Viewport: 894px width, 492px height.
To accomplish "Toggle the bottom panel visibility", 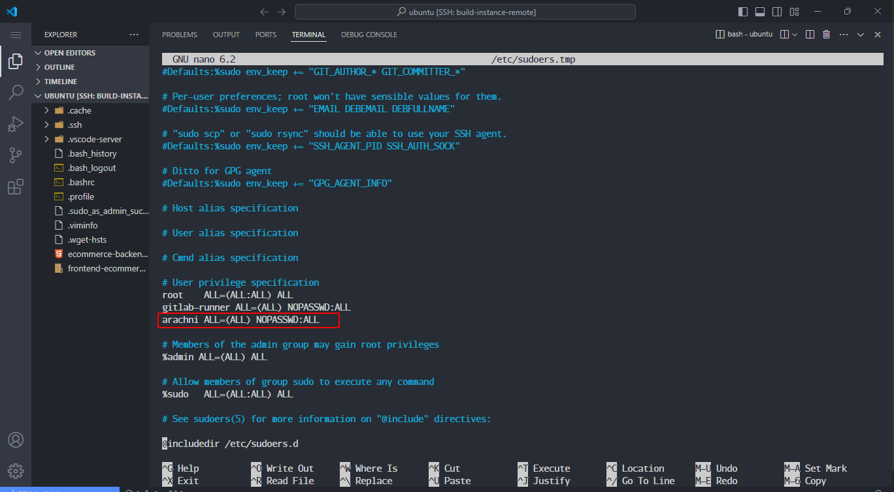I will [760, 12].
